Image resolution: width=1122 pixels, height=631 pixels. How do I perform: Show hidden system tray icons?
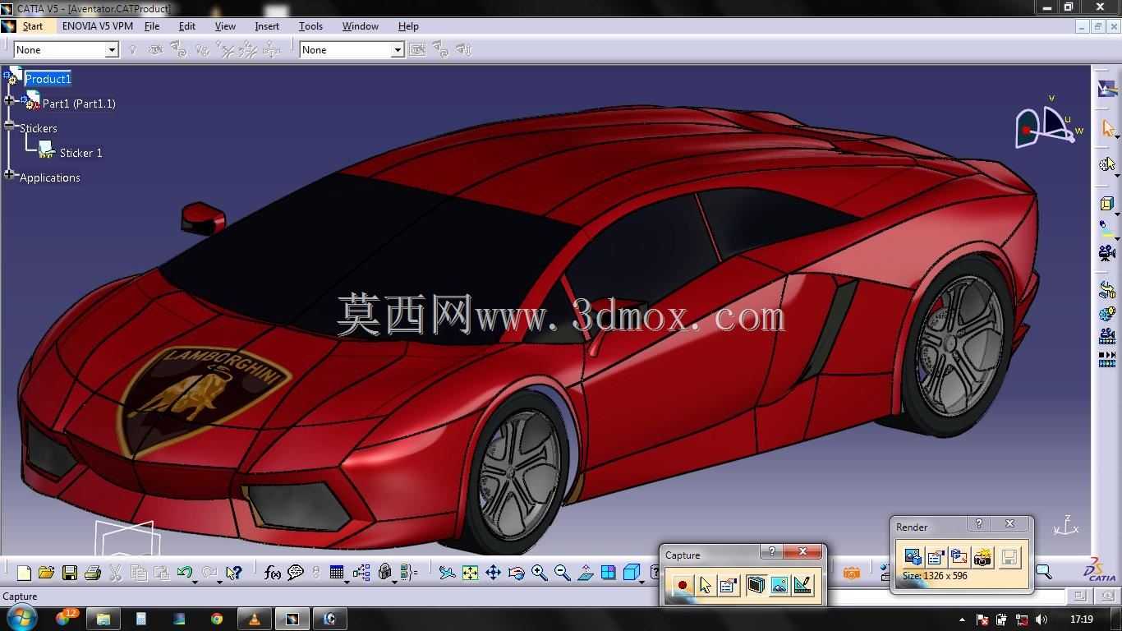point(962,619)
